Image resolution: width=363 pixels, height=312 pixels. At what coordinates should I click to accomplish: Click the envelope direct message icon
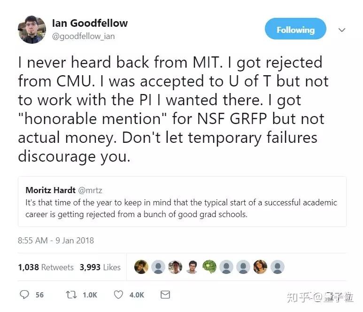click(x=165, y=295)
